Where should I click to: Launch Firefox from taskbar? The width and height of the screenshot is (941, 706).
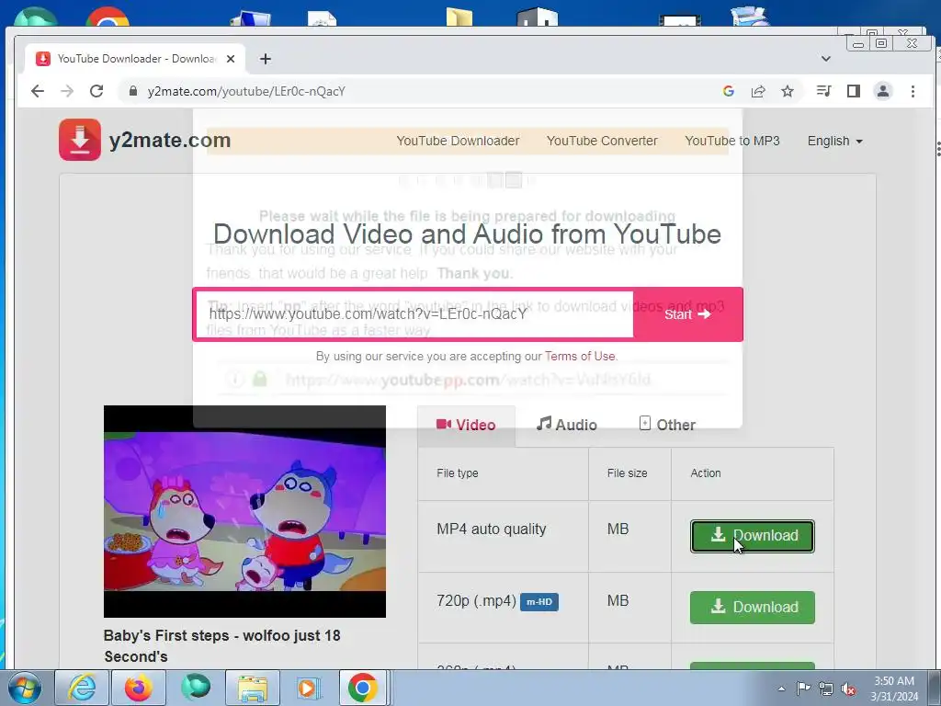point(139,688)
